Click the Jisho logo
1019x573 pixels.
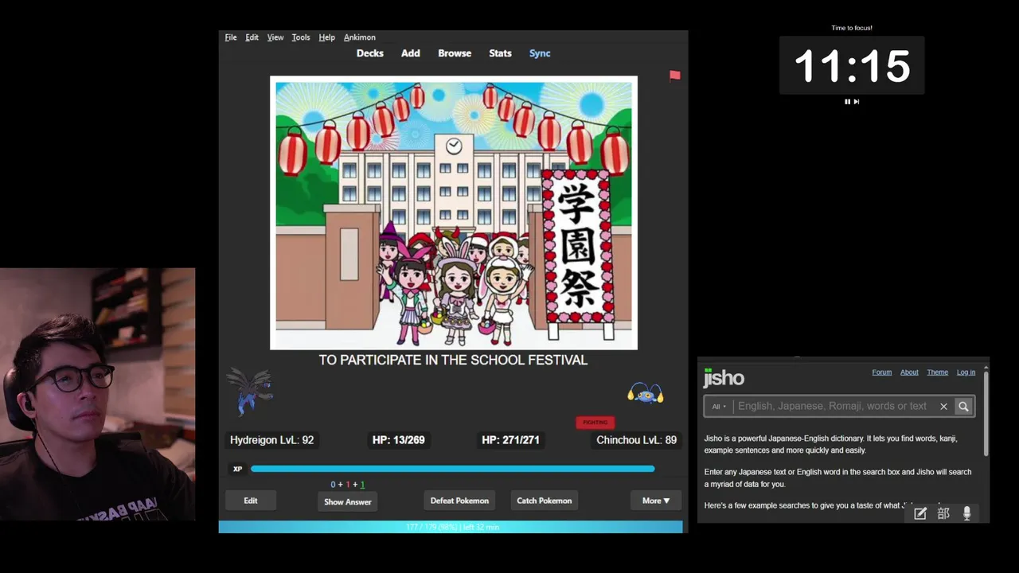pyautogui.click(x=724, y=377)
